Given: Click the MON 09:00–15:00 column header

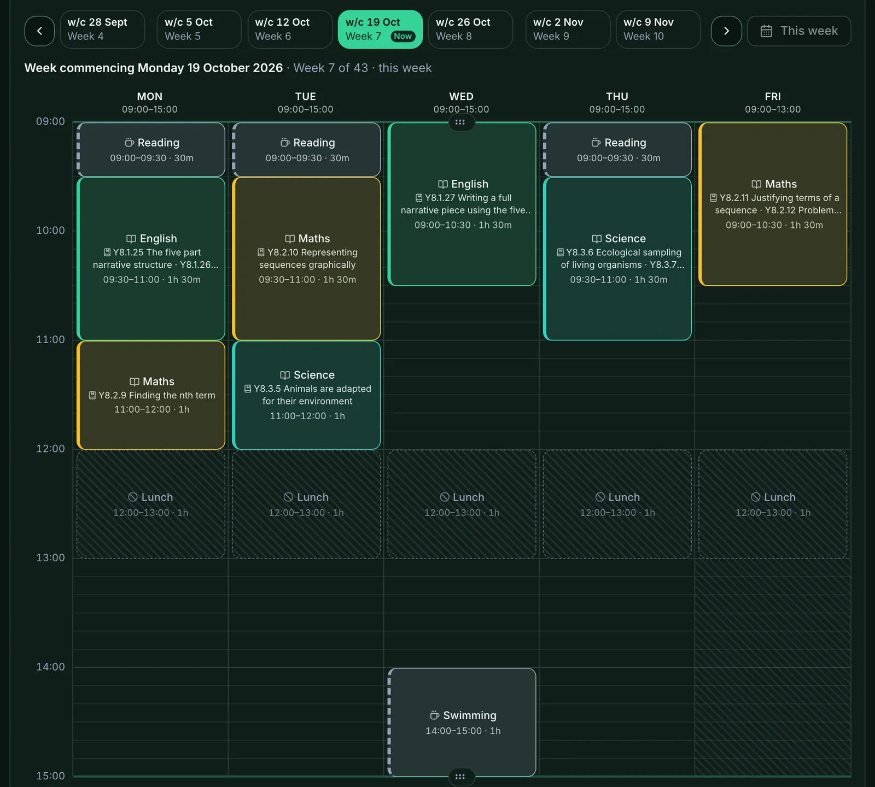Looking at the screenshot, I should [150, 103].
